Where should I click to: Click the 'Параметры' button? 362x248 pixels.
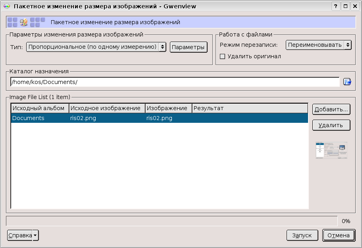(189, 47)
